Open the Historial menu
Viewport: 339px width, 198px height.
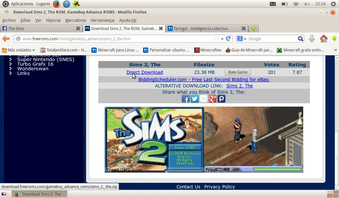[x=53, y=20]
